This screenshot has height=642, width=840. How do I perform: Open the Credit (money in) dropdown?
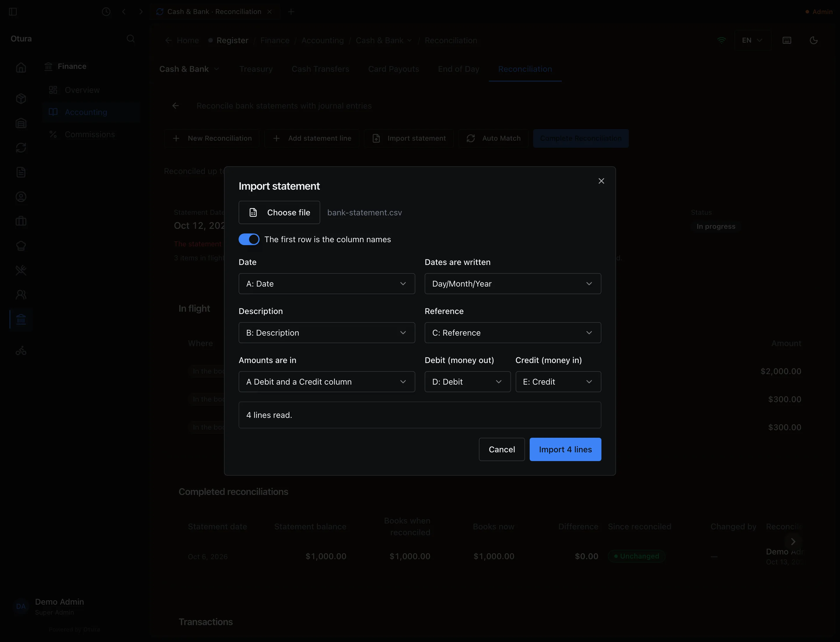pyautogui.click(x=558, y=381)
